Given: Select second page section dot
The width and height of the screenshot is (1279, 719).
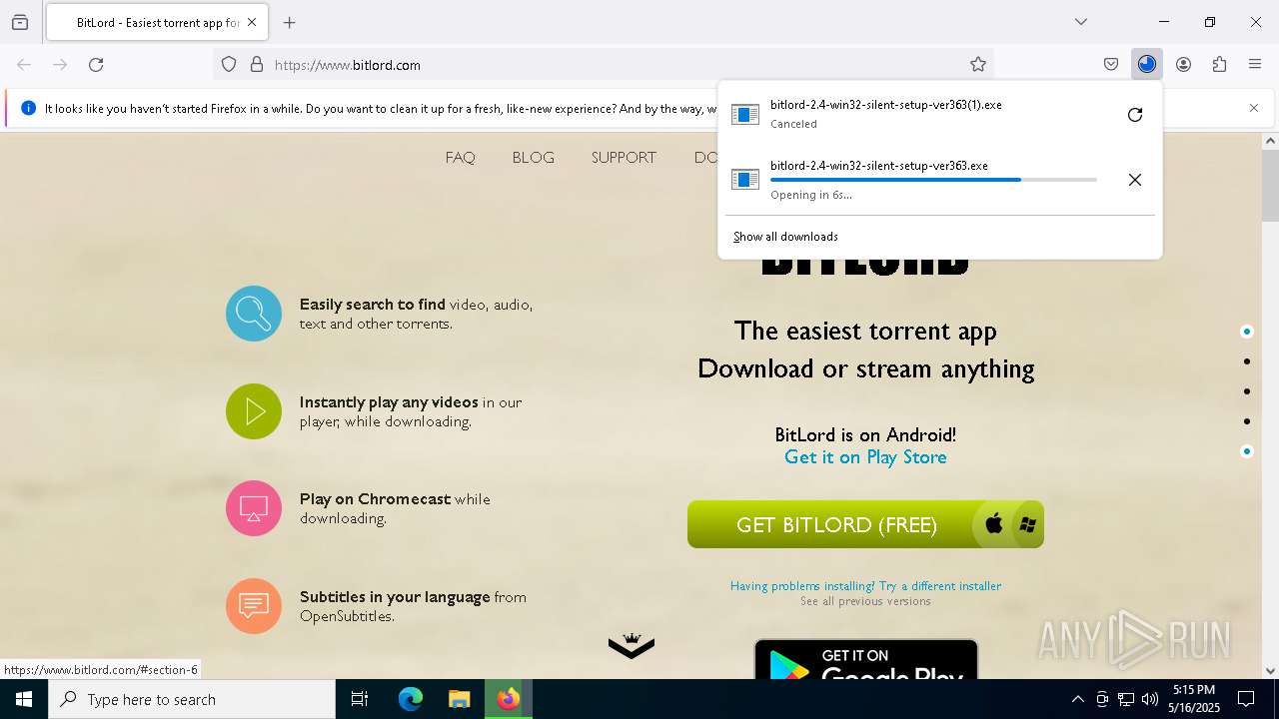Looking at the screenshot, I should 1246,361.
